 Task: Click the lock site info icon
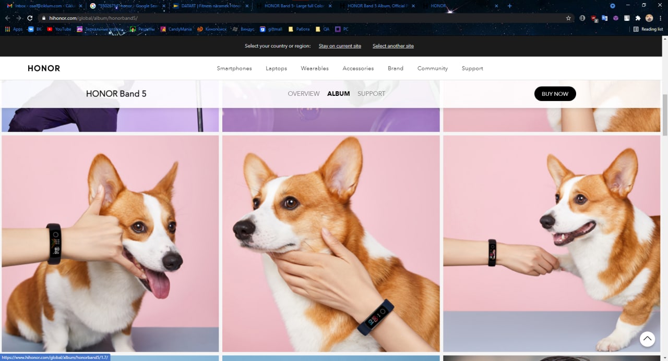click(x=44, y=18)
